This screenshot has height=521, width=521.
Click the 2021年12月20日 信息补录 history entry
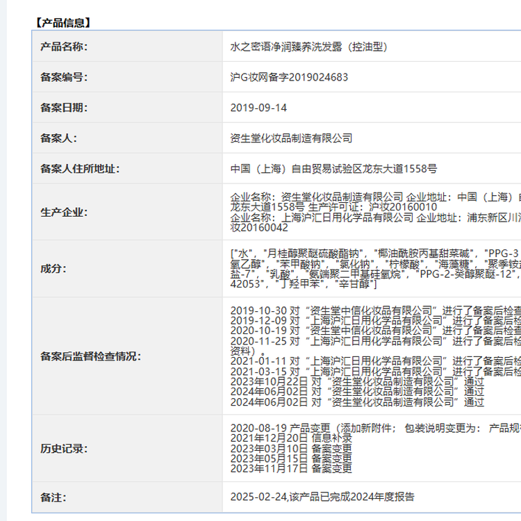(291, 438)
